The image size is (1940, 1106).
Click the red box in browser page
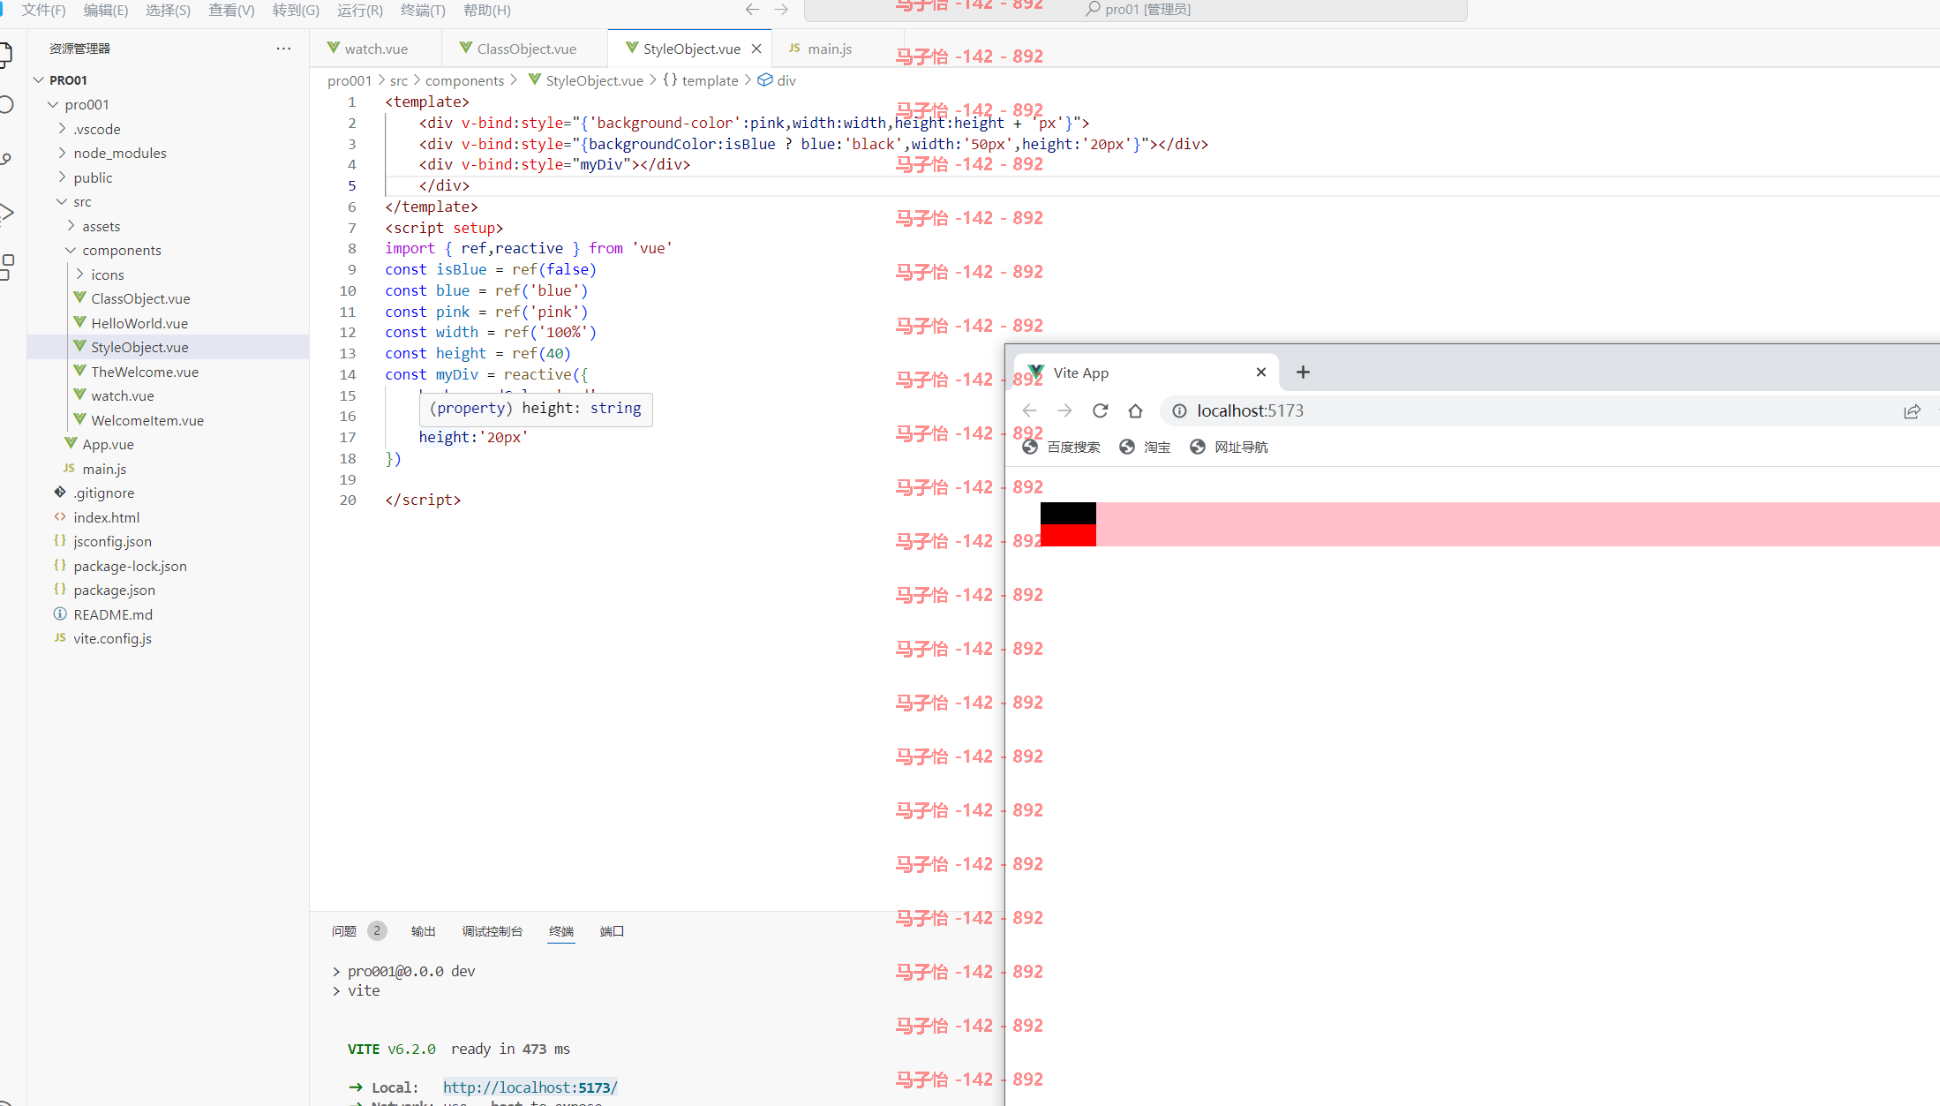(1068, 535)
